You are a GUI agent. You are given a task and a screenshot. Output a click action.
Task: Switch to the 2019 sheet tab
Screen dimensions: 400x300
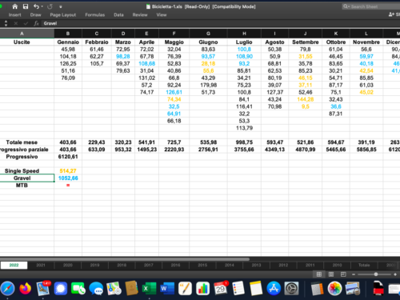pos(94,265)
